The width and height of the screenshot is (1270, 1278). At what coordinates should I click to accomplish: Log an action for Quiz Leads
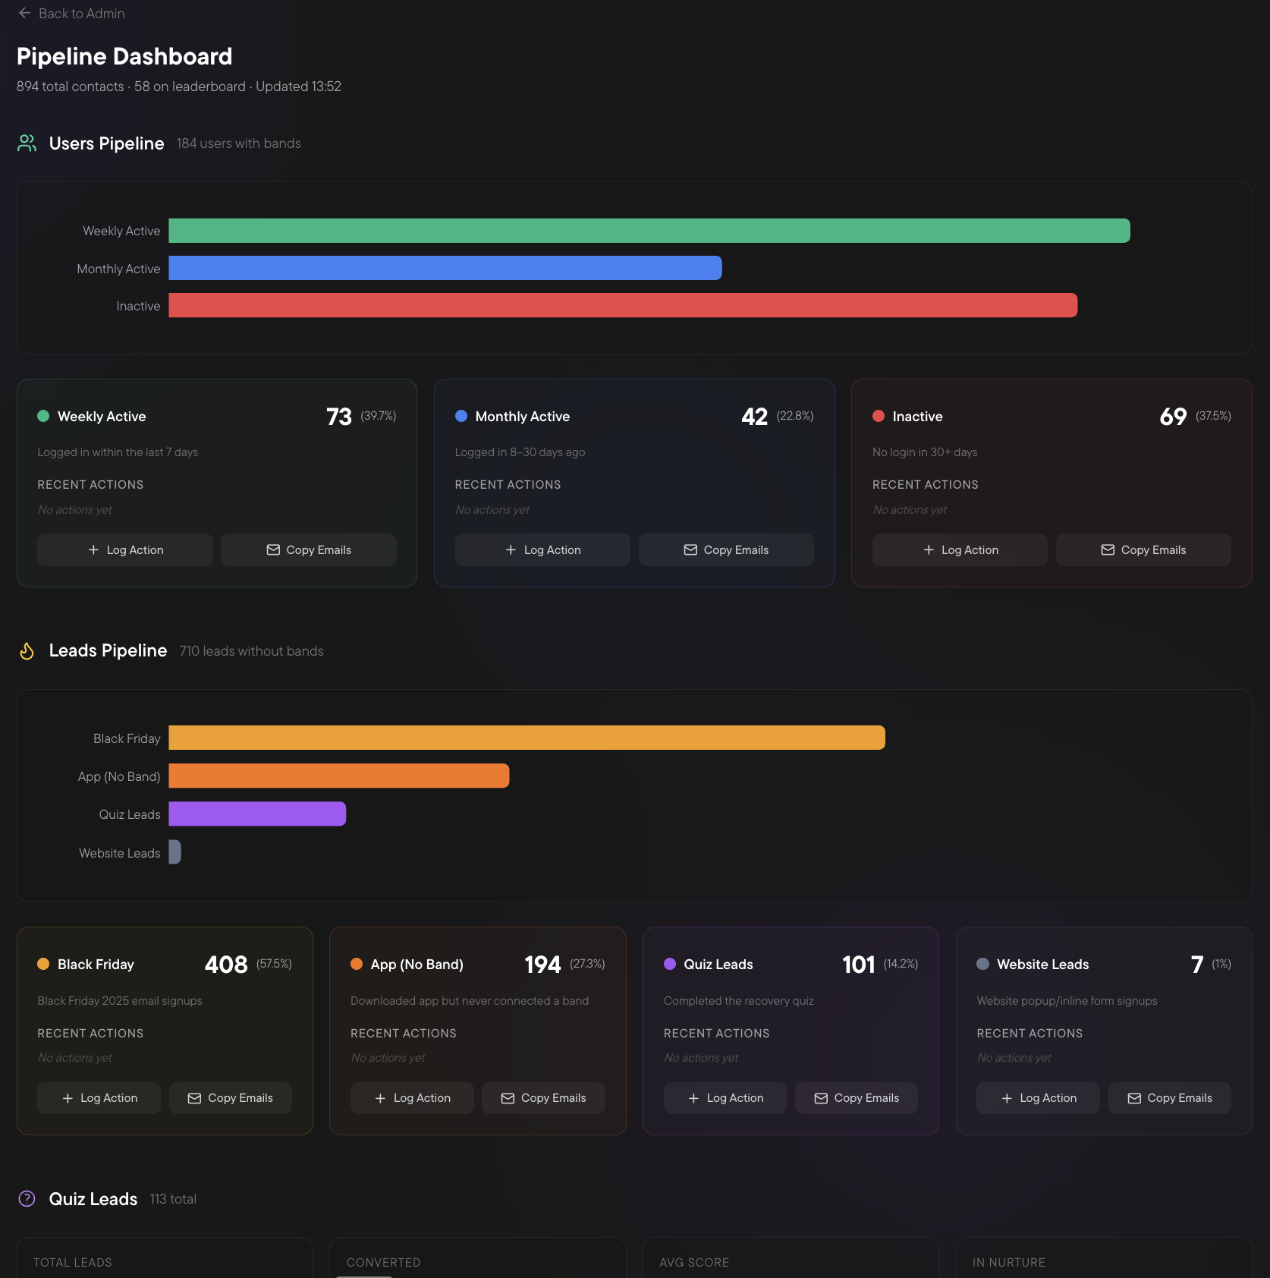click(725, 1098)
